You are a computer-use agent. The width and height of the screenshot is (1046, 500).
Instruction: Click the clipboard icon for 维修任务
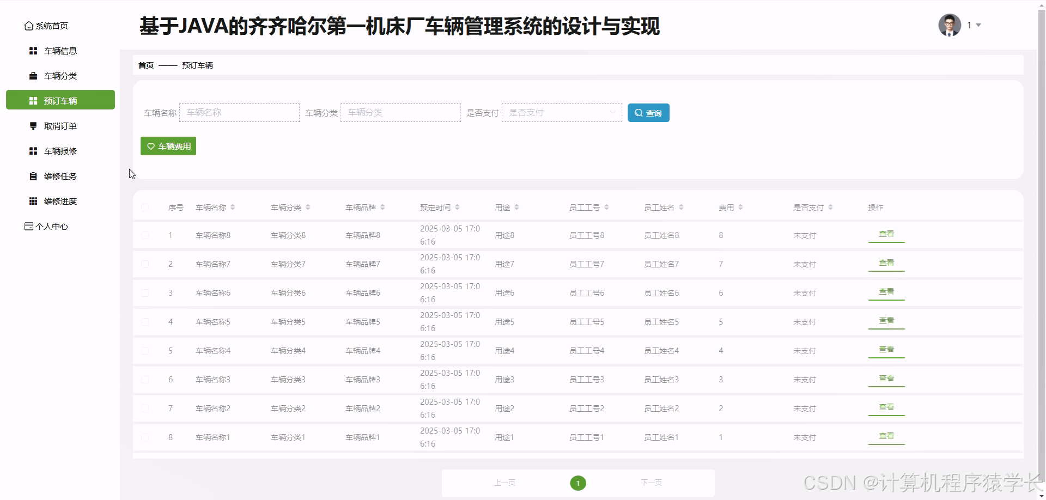(x=33, y=176)
